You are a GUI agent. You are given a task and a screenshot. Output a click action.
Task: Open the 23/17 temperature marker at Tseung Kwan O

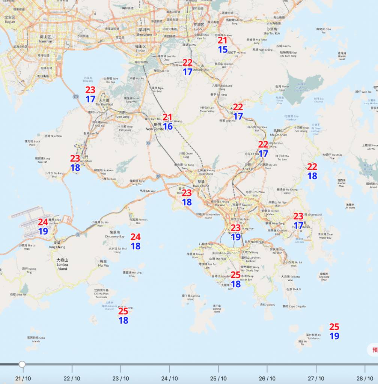point(298,221)
